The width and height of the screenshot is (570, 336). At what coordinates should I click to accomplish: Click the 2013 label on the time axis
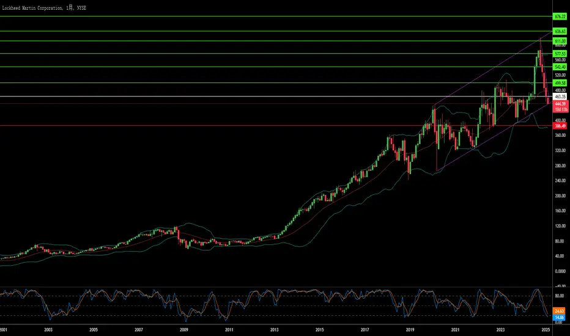[x=275, y=330]
